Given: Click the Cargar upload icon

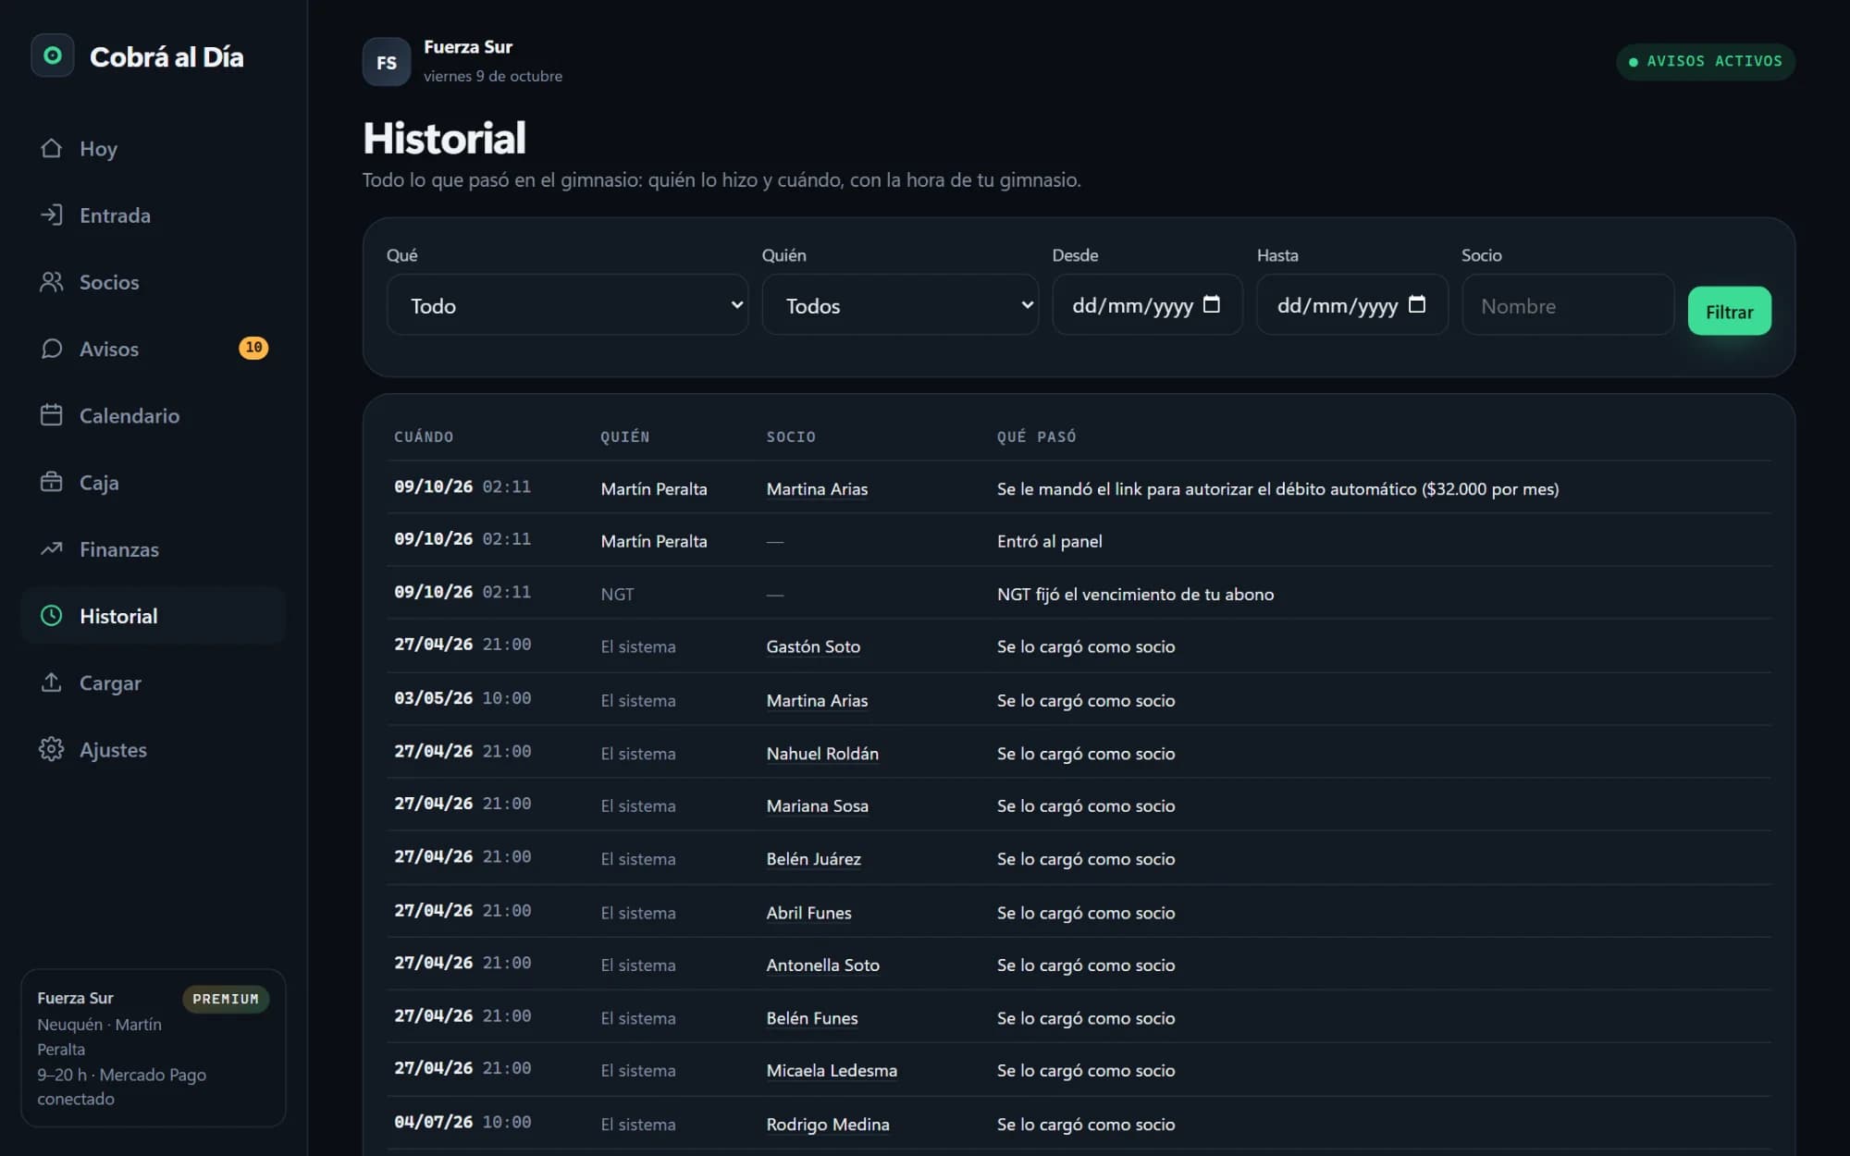Looking at the screenshot, I should tap(52, 683).
